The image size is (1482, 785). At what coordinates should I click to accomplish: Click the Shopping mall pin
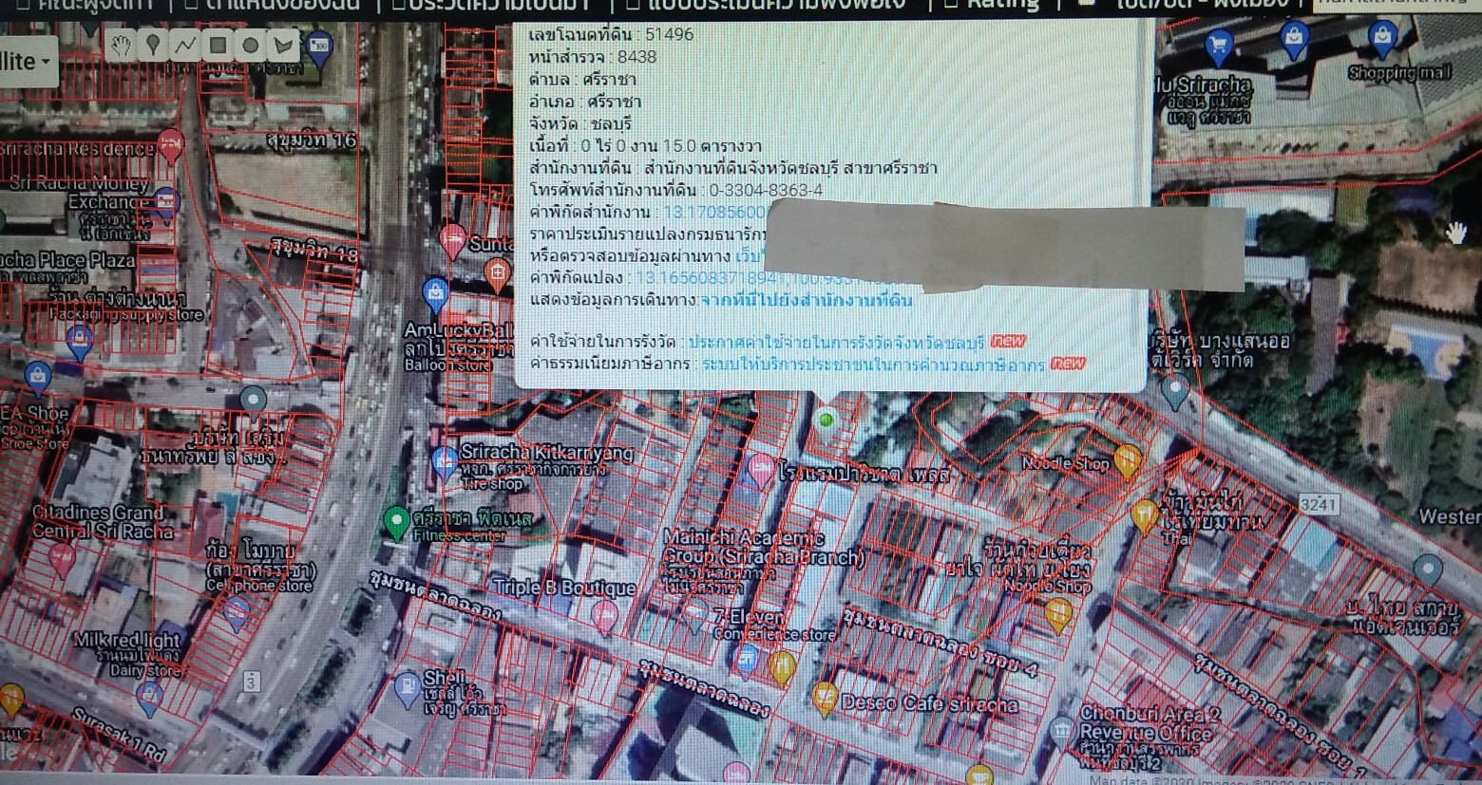(1382, 40)
